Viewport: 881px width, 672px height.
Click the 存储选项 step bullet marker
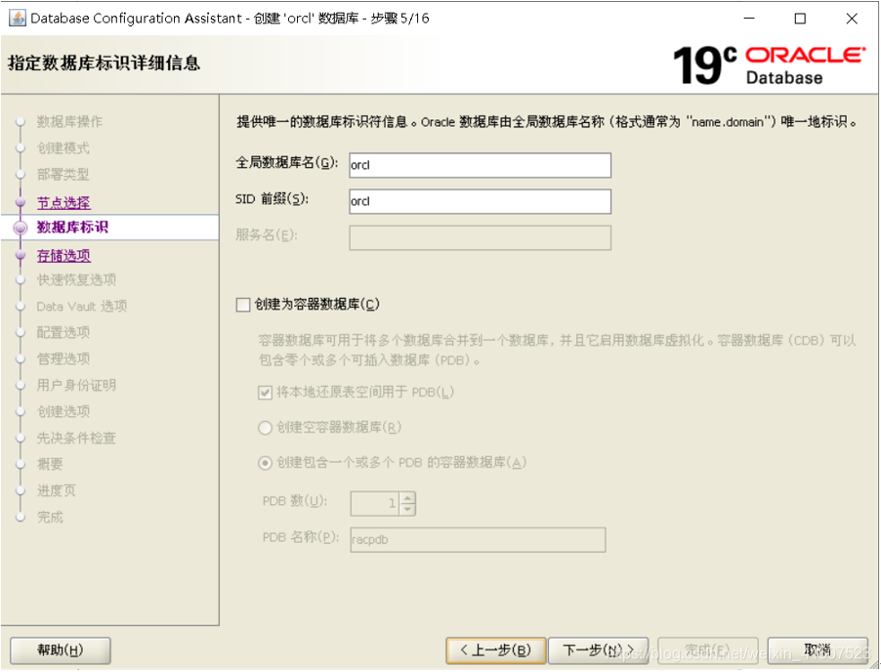(x=21, y=256)
